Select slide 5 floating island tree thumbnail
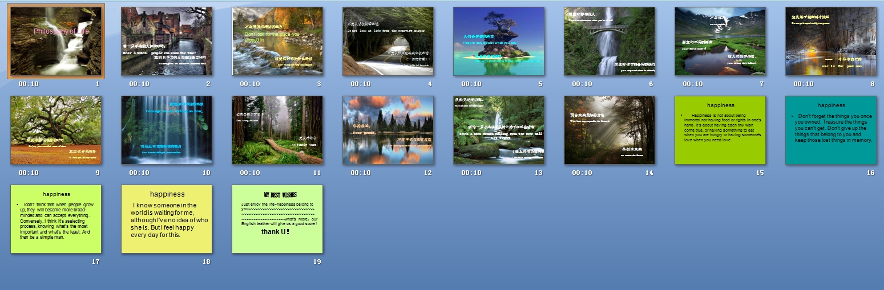Screen dimensions: 884x290 click(x=499, y=41)
